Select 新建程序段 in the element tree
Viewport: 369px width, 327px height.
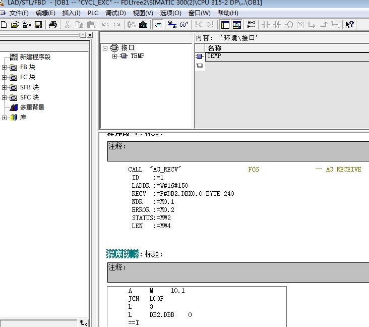click(35, 57)
